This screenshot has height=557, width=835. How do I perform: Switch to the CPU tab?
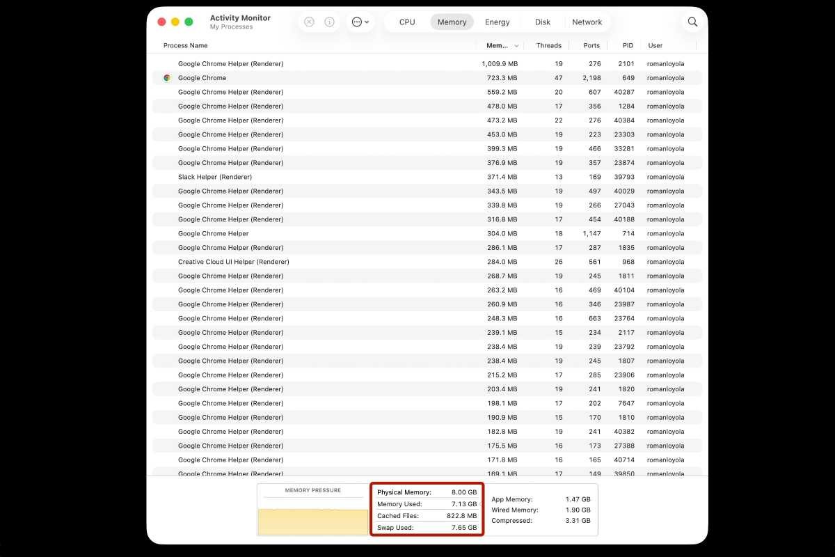[x=407, y=22]
